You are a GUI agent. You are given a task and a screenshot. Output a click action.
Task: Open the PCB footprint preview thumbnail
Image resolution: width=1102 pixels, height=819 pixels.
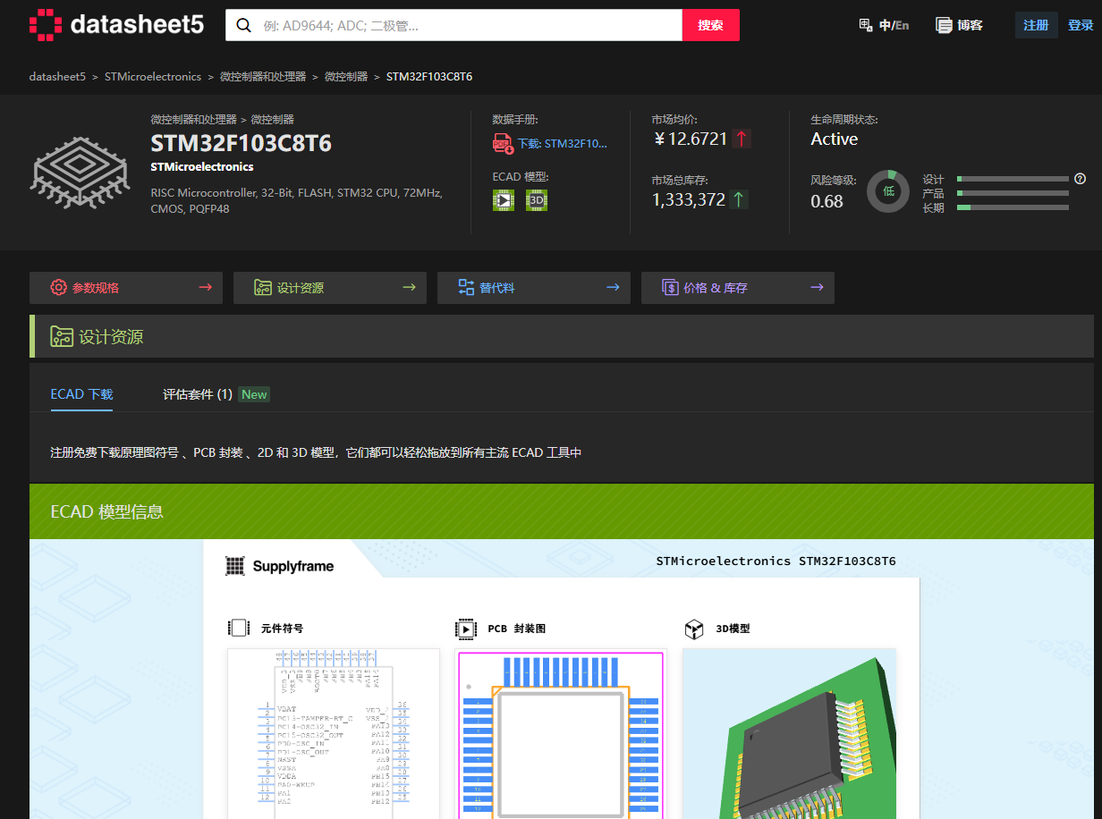562,733
